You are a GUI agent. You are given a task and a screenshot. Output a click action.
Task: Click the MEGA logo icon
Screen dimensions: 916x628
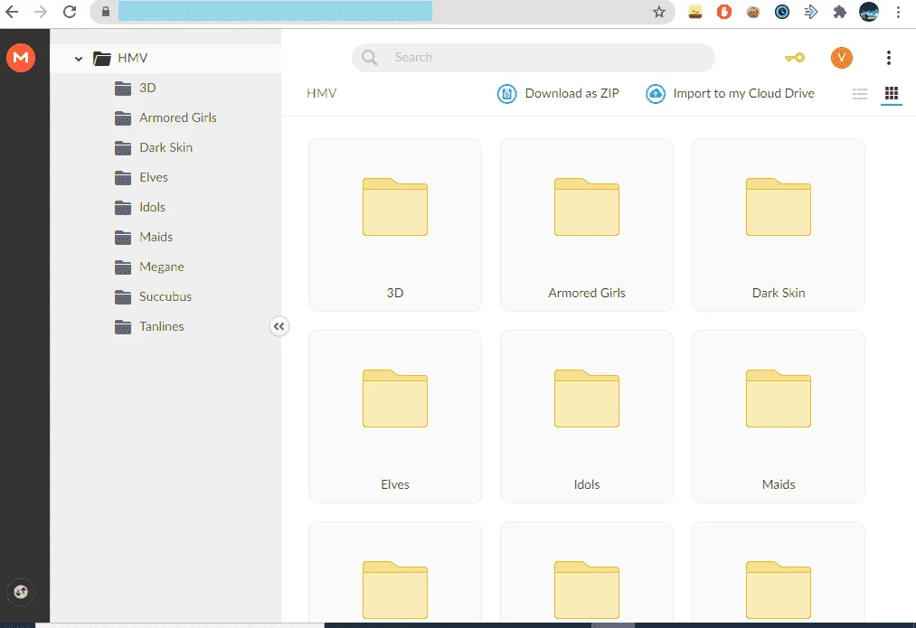tap(21, 58)
